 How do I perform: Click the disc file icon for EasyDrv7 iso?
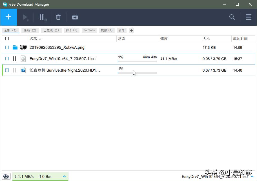[x=23, y=59]
